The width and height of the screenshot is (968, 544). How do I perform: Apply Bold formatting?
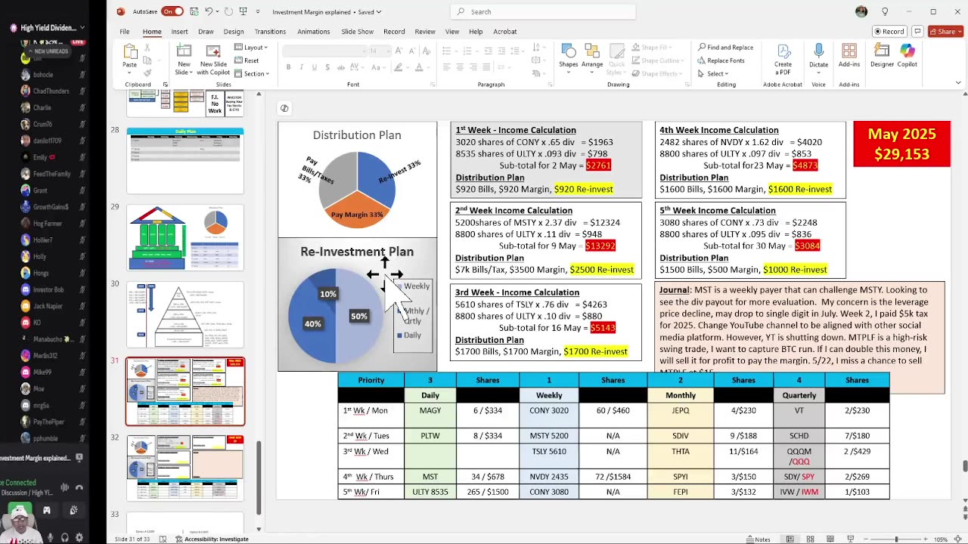(x=288, y=67)
